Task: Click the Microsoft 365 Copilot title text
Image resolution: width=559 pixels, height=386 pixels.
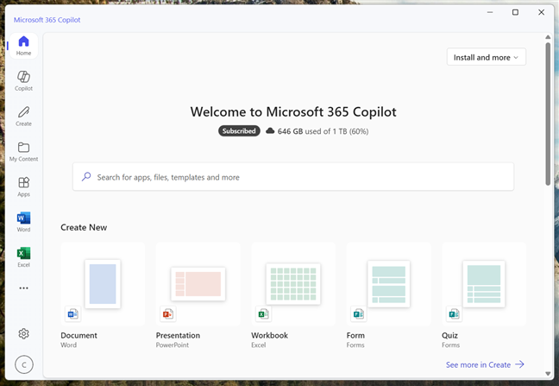Action: coord(47,20)
